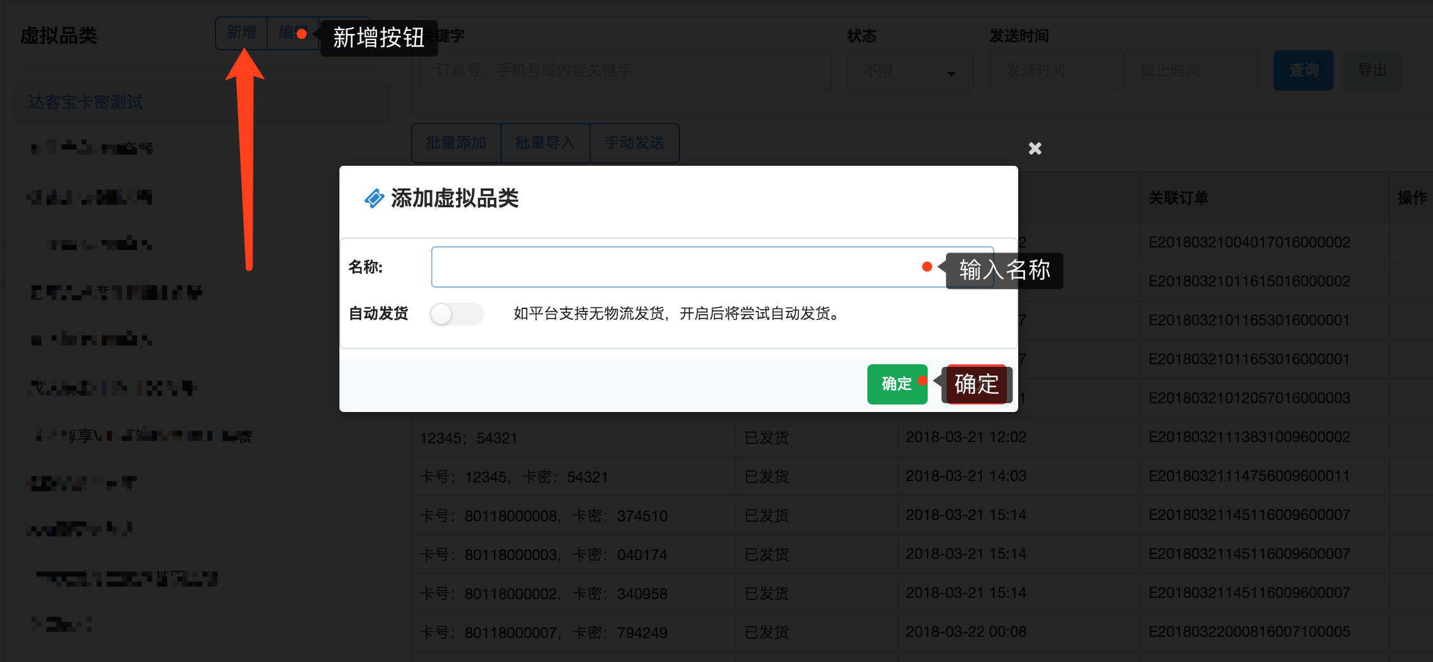Click the cell 12345；54321
Image resolution: width=1433 pixels, height=662 pixels.
click(x=468, y=438)
